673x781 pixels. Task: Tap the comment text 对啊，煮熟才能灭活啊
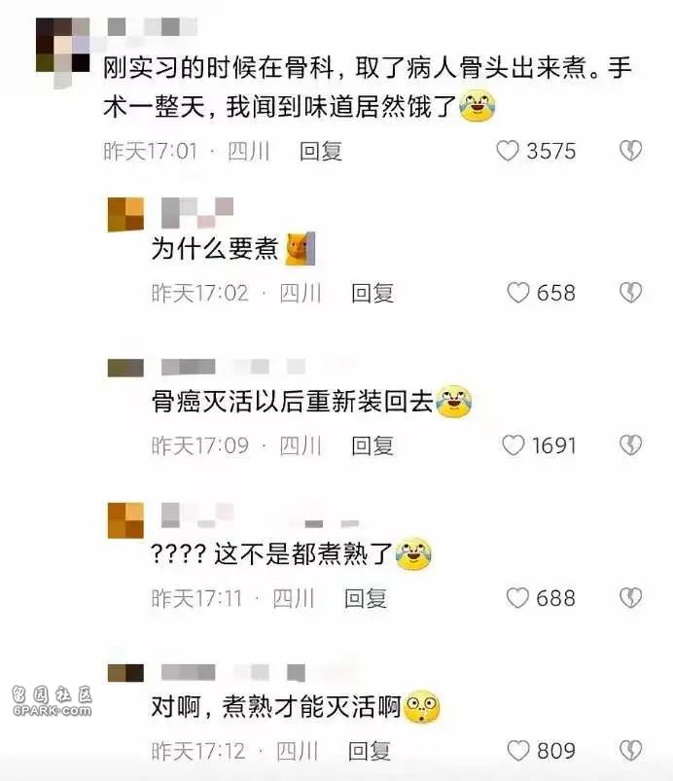point(275,707)
